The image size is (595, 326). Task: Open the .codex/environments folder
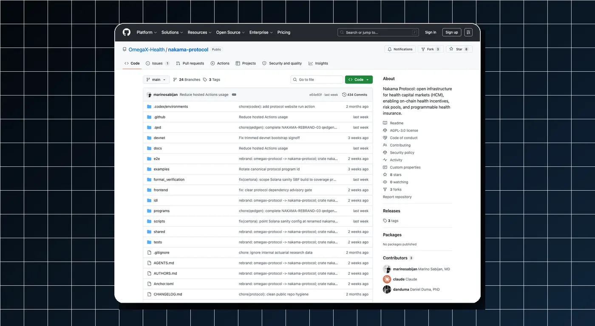click(x=170, y=107)
